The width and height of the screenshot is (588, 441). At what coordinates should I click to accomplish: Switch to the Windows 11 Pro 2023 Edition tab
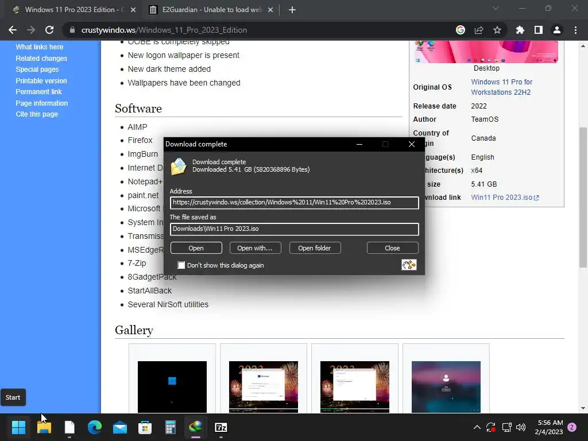click(x=71, y=10)
